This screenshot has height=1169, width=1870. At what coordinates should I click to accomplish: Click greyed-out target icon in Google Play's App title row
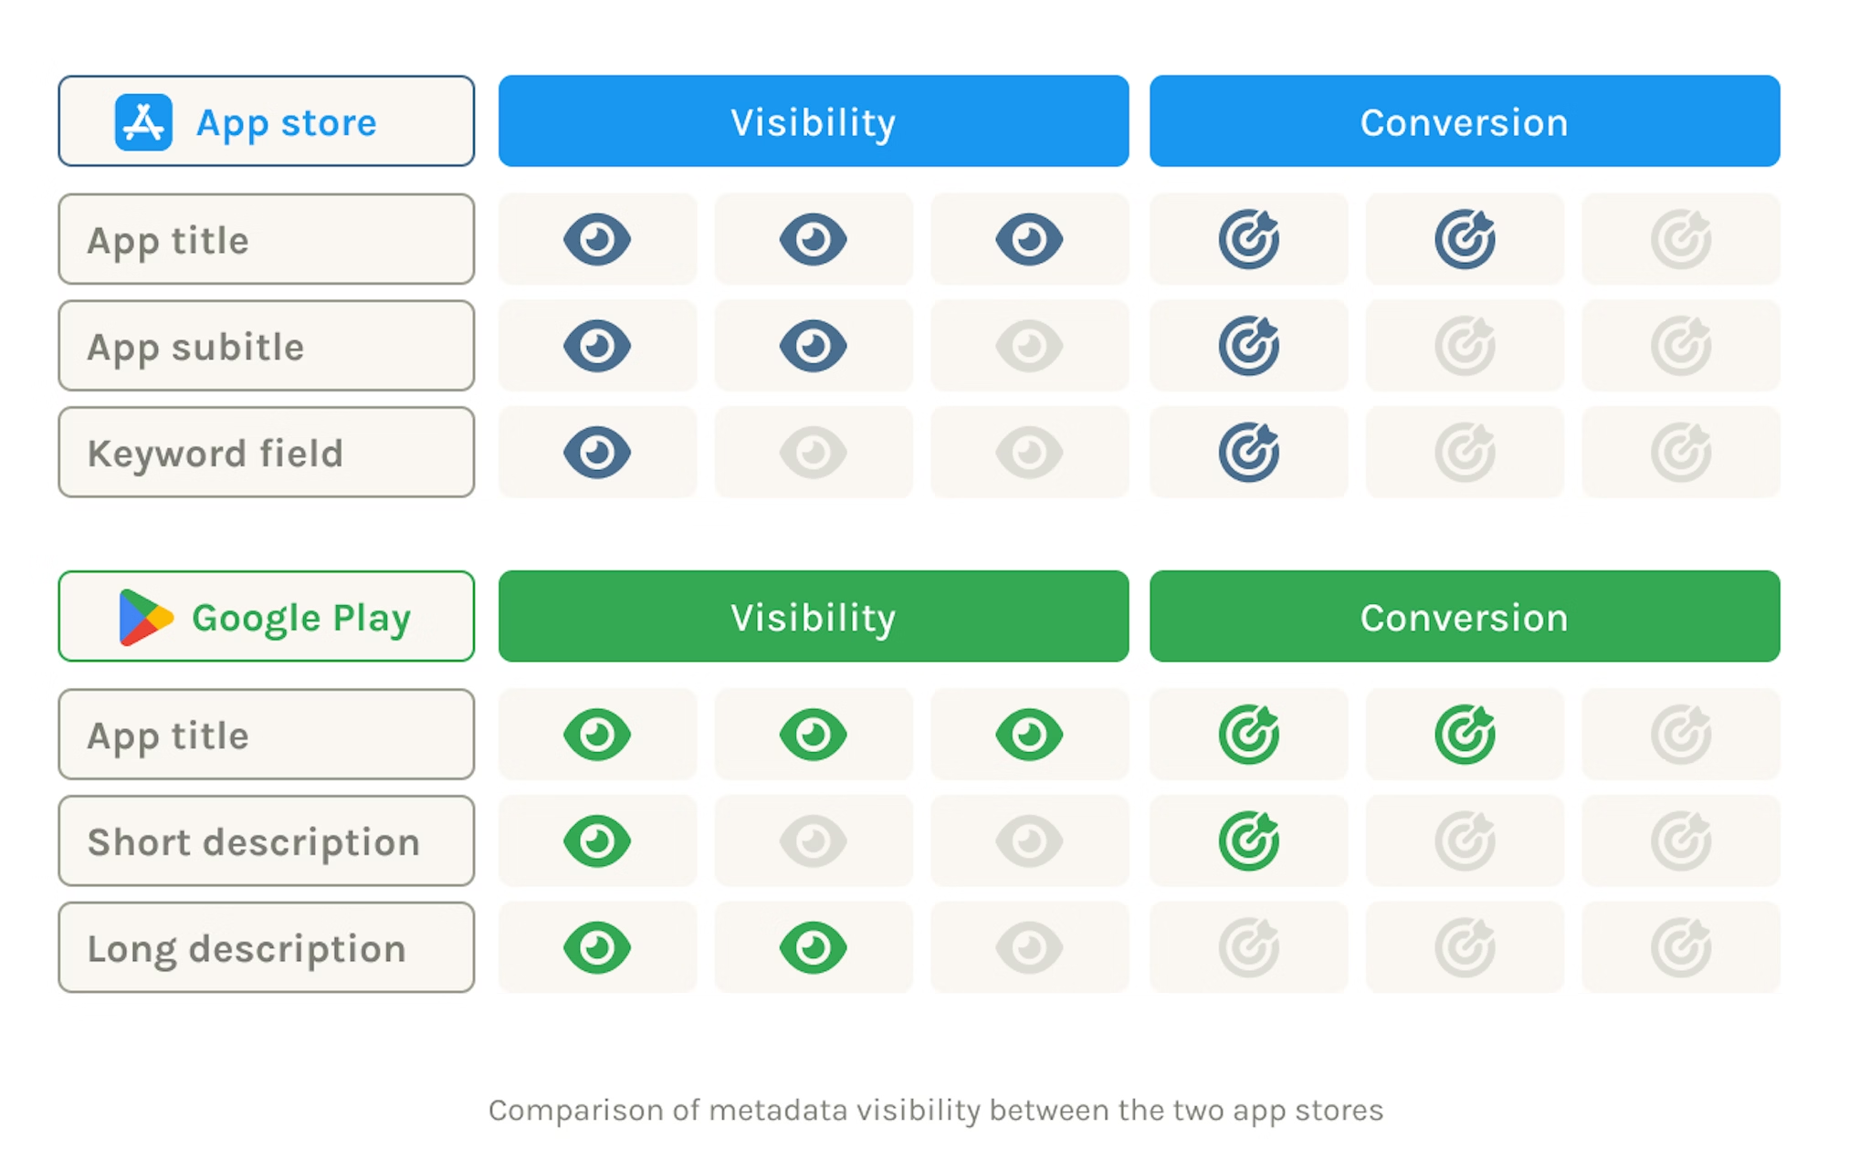pos(1680,735)
